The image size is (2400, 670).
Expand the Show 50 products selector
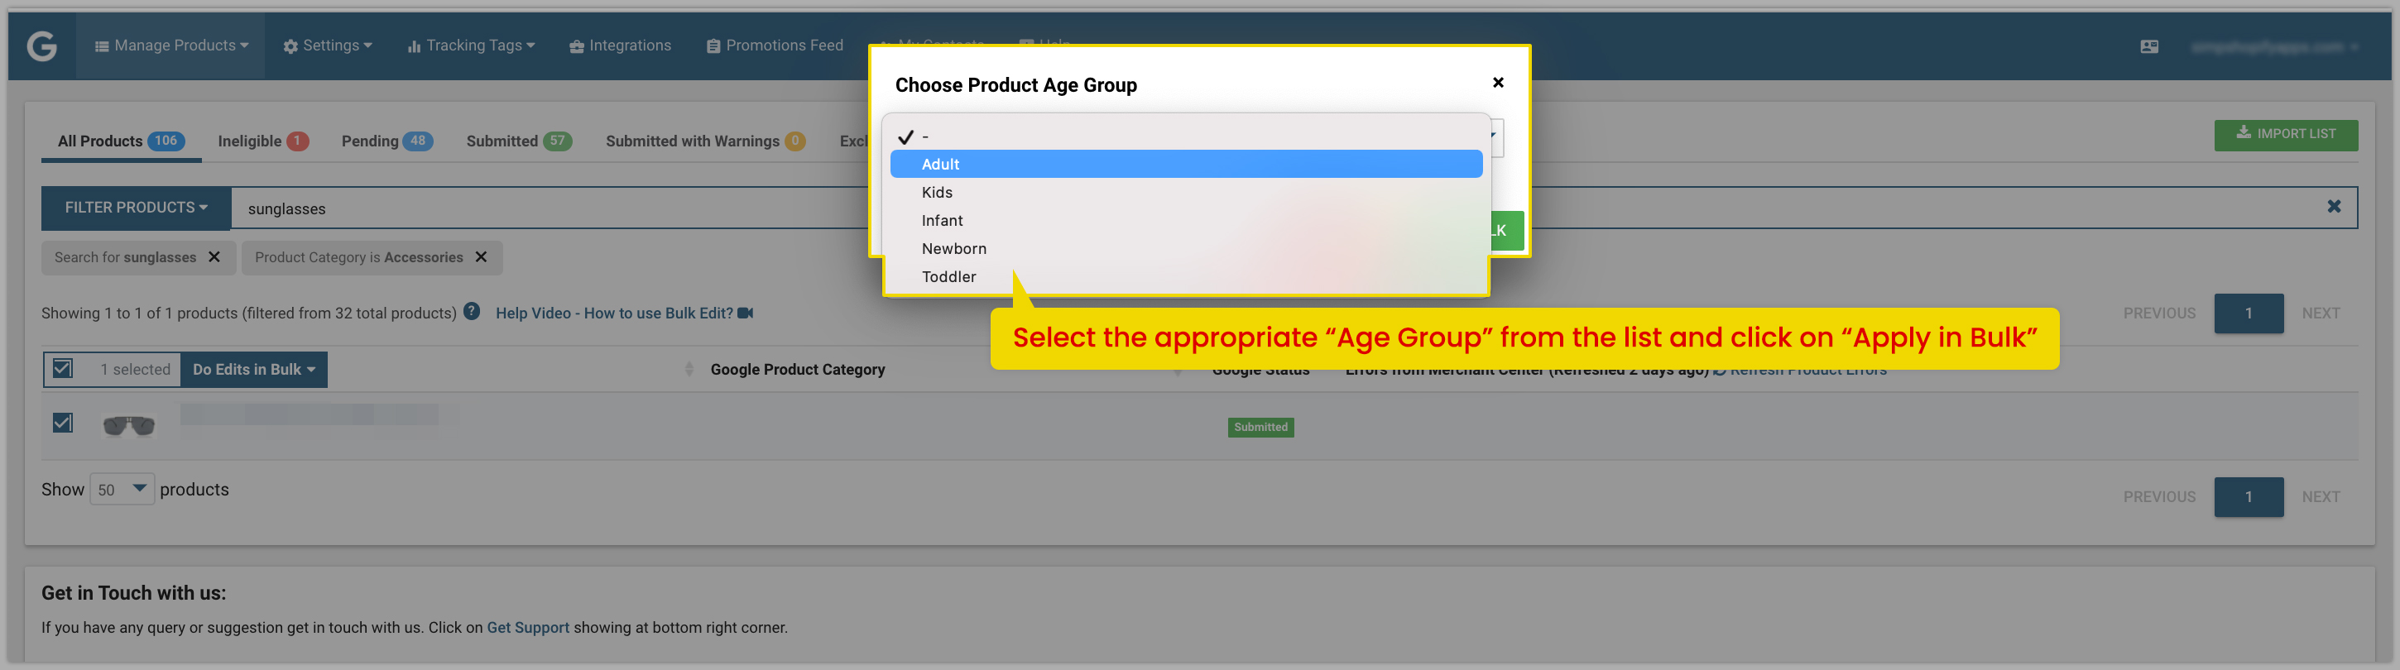click(121, 490)
